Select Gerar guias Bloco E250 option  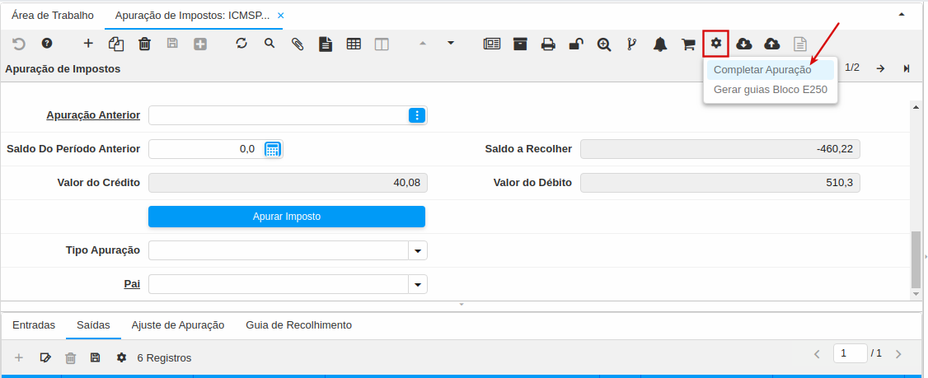[x=770, y=90]
